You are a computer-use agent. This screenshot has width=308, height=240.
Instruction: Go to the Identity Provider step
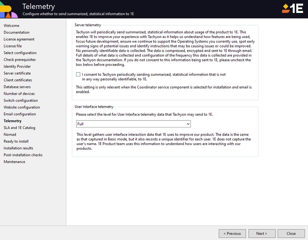pos(17,67)
